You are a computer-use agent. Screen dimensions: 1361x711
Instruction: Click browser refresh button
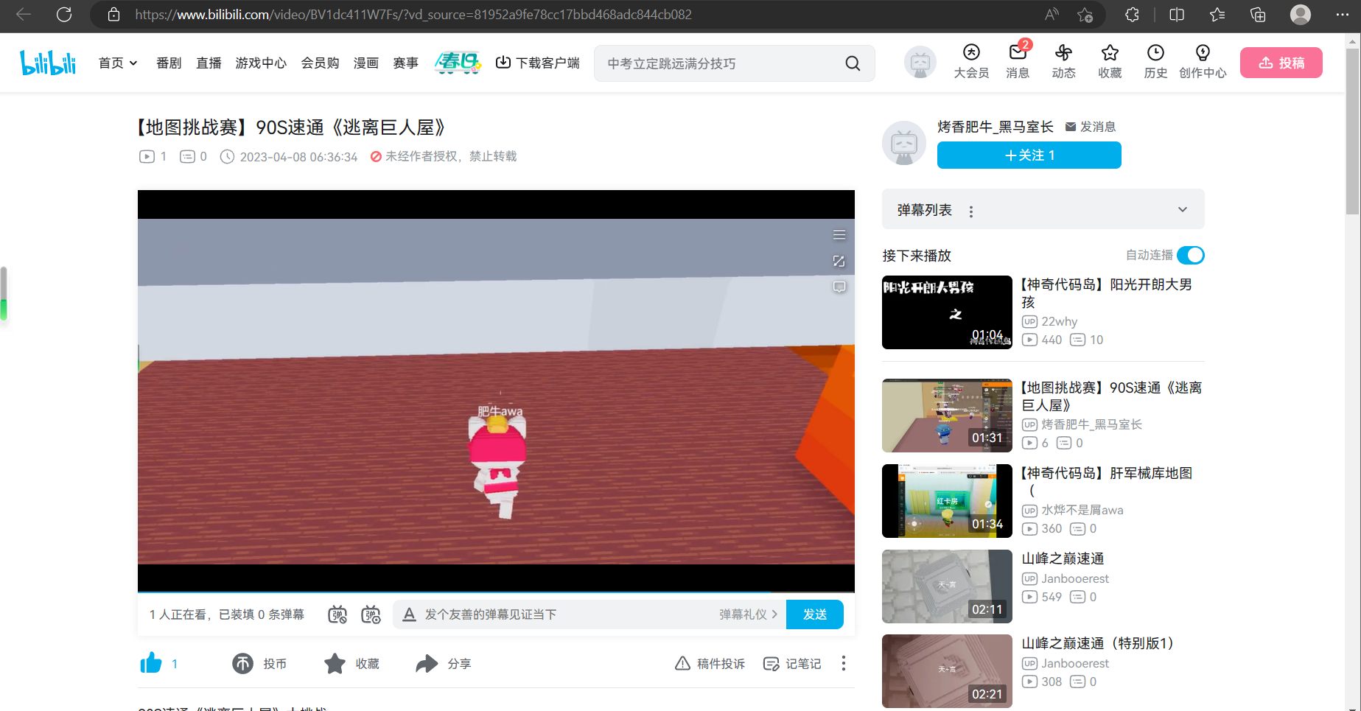tap(64, 15)
